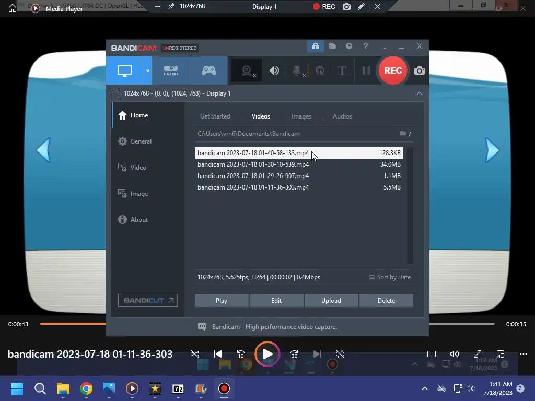Select bandicam 2023-07-18 01-30-10-539.mp4
The width and height of the screenshot is (535, 401).
(299, 164)
